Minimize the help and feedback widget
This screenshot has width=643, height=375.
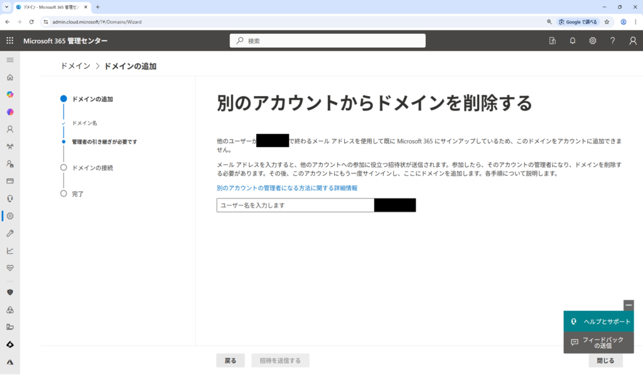point(629,305)
